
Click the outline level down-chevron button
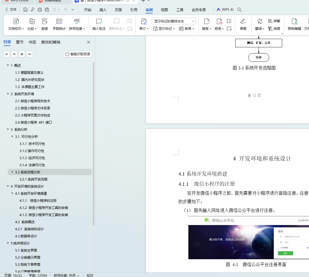coord(7,54)
